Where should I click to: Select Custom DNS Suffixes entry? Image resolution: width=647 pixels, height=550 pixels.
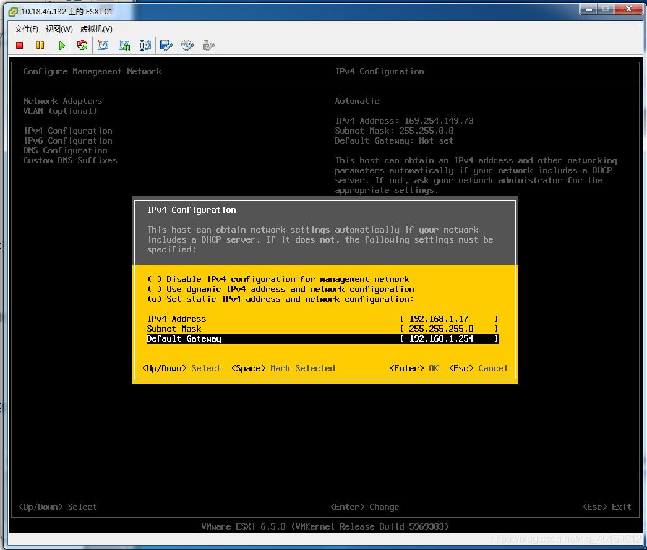(70, 160)
